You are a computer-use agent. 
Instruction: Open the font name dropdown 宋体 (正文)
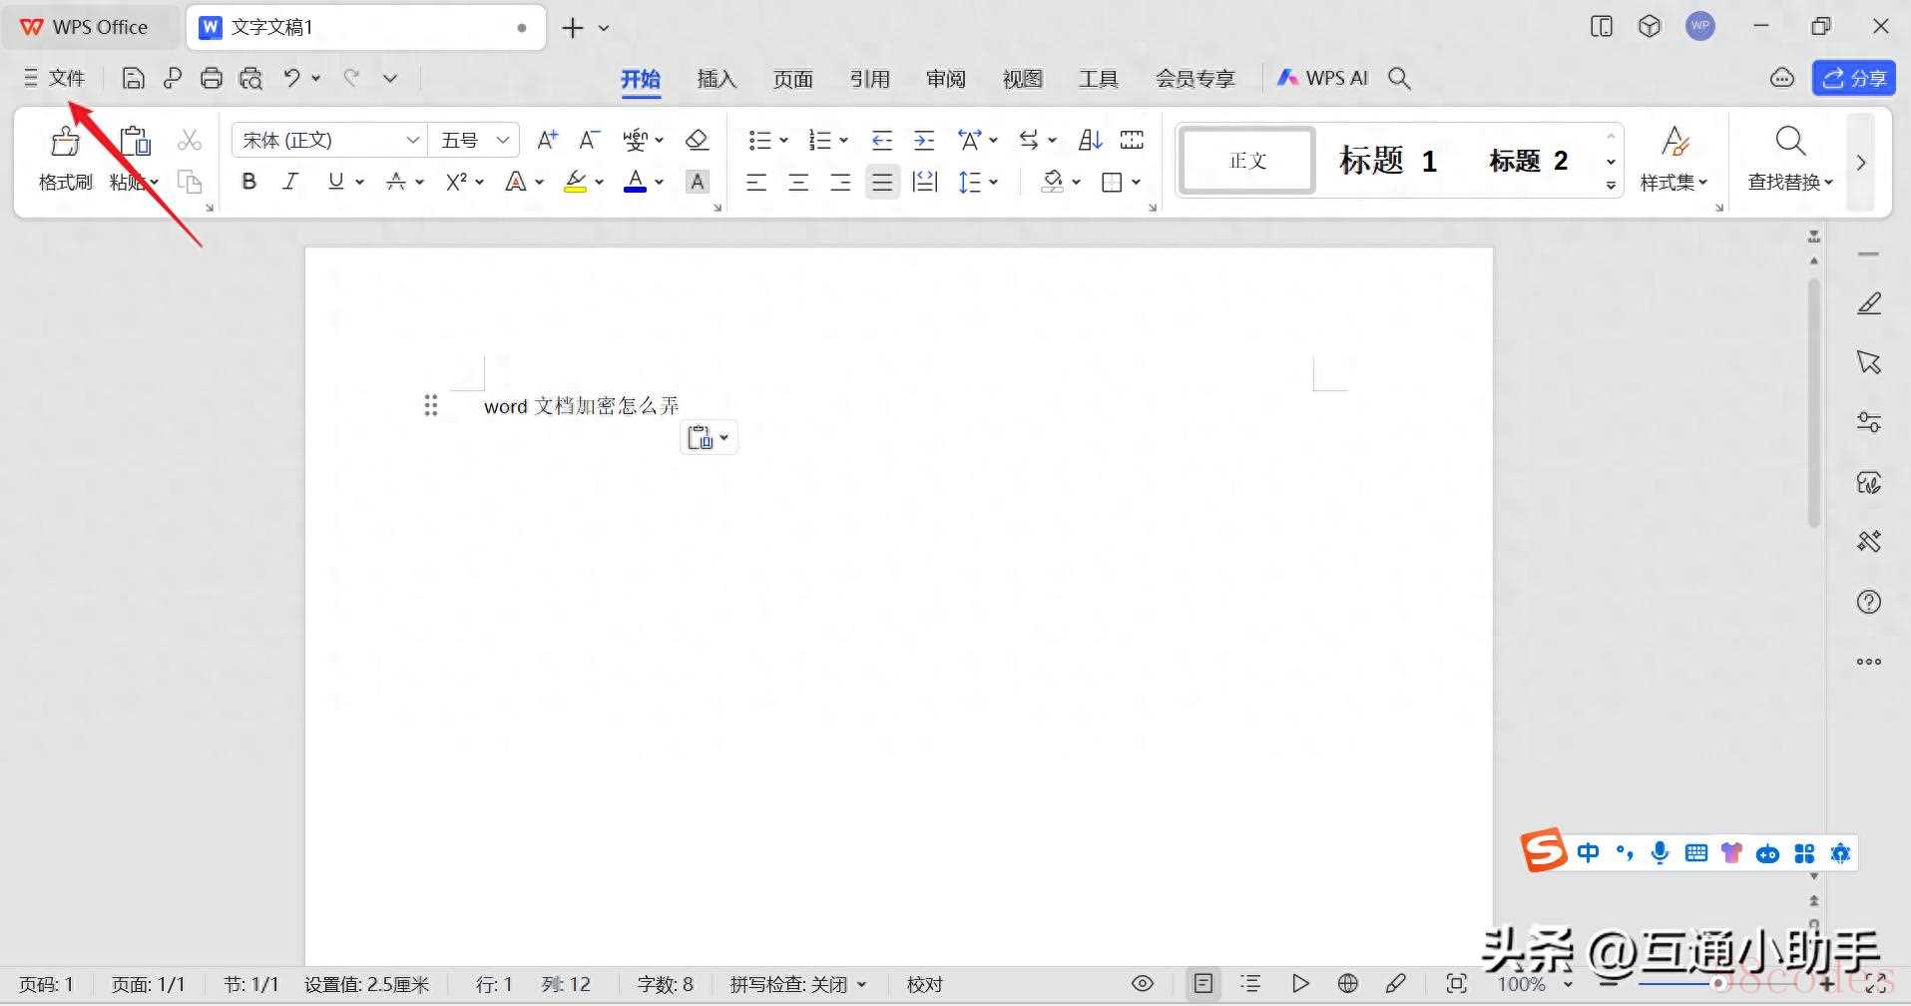coord(329,141)
